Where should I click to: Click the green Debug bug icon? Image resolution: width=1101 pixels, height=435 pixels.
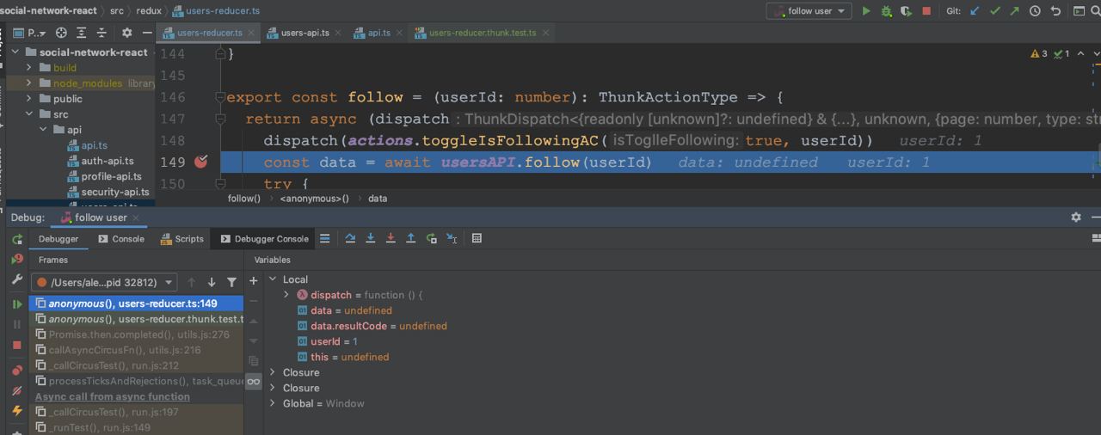[886, 11]
